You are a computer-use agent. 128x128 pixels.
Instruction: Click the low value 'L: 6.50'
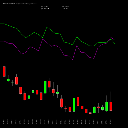(x=65, y=9)
